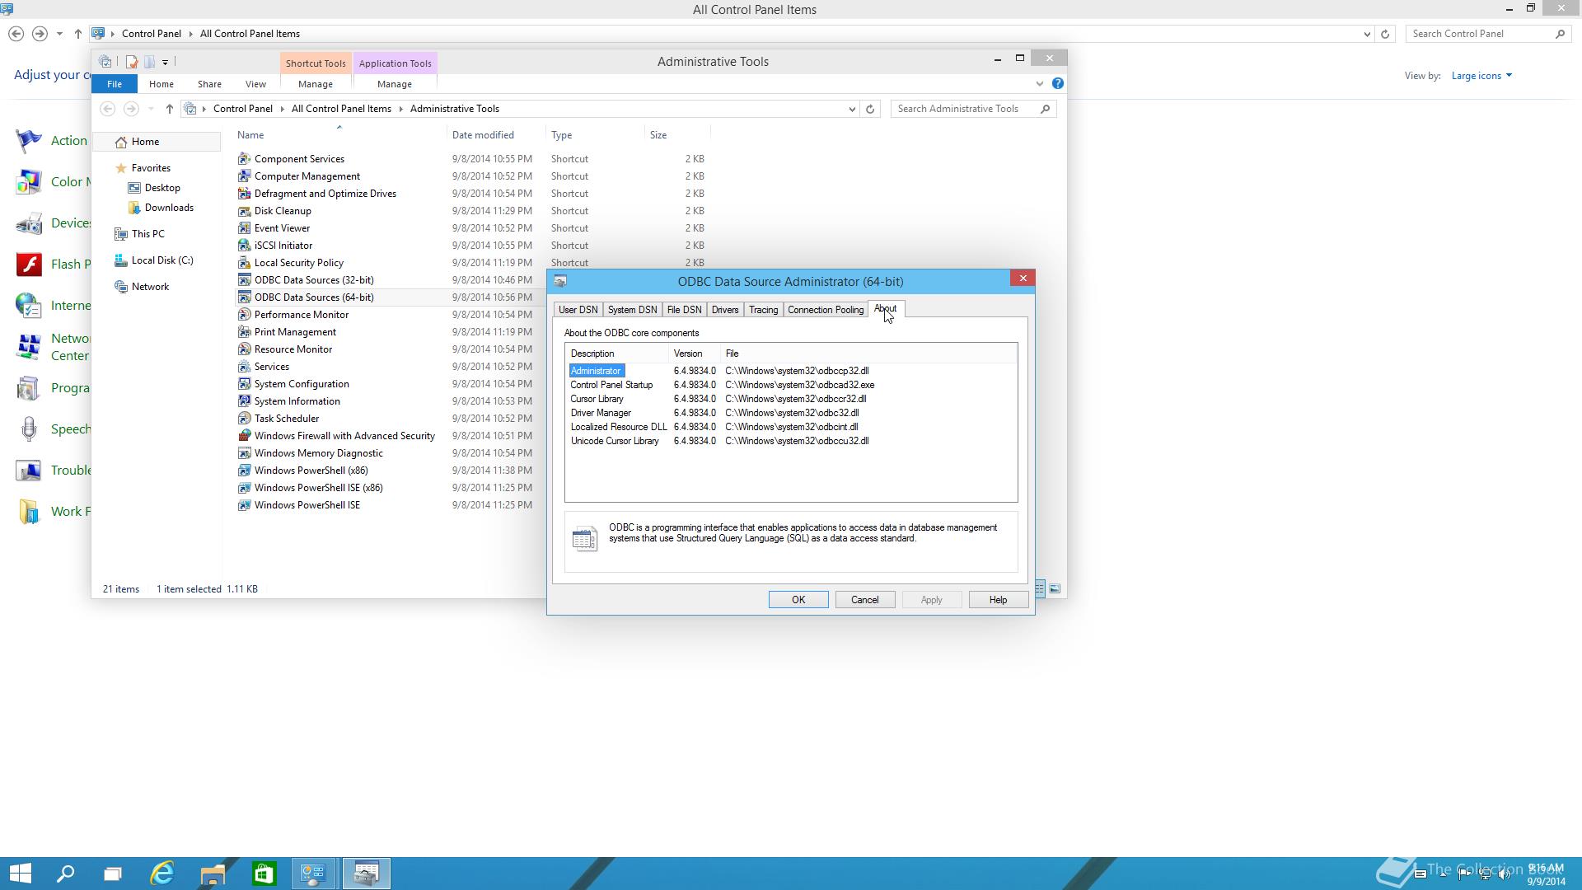The image size is (1582, 890).
Task: Select ODBC Data Sources (32-bit) icon
Action: tap(244, 279)
